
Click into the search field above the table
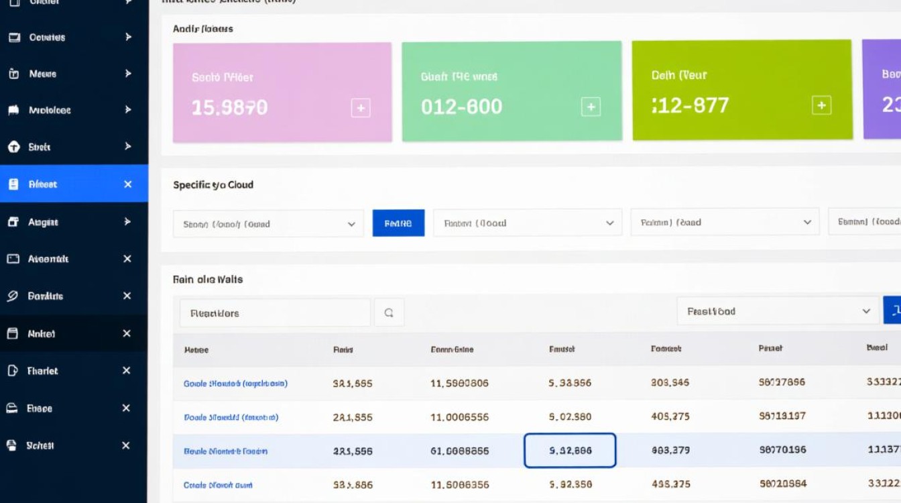coord(275,313)
